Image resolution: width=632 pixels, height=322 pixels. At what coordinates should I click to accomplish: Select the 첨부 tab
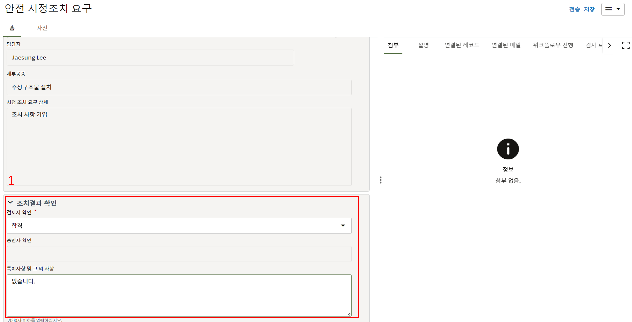393,45
